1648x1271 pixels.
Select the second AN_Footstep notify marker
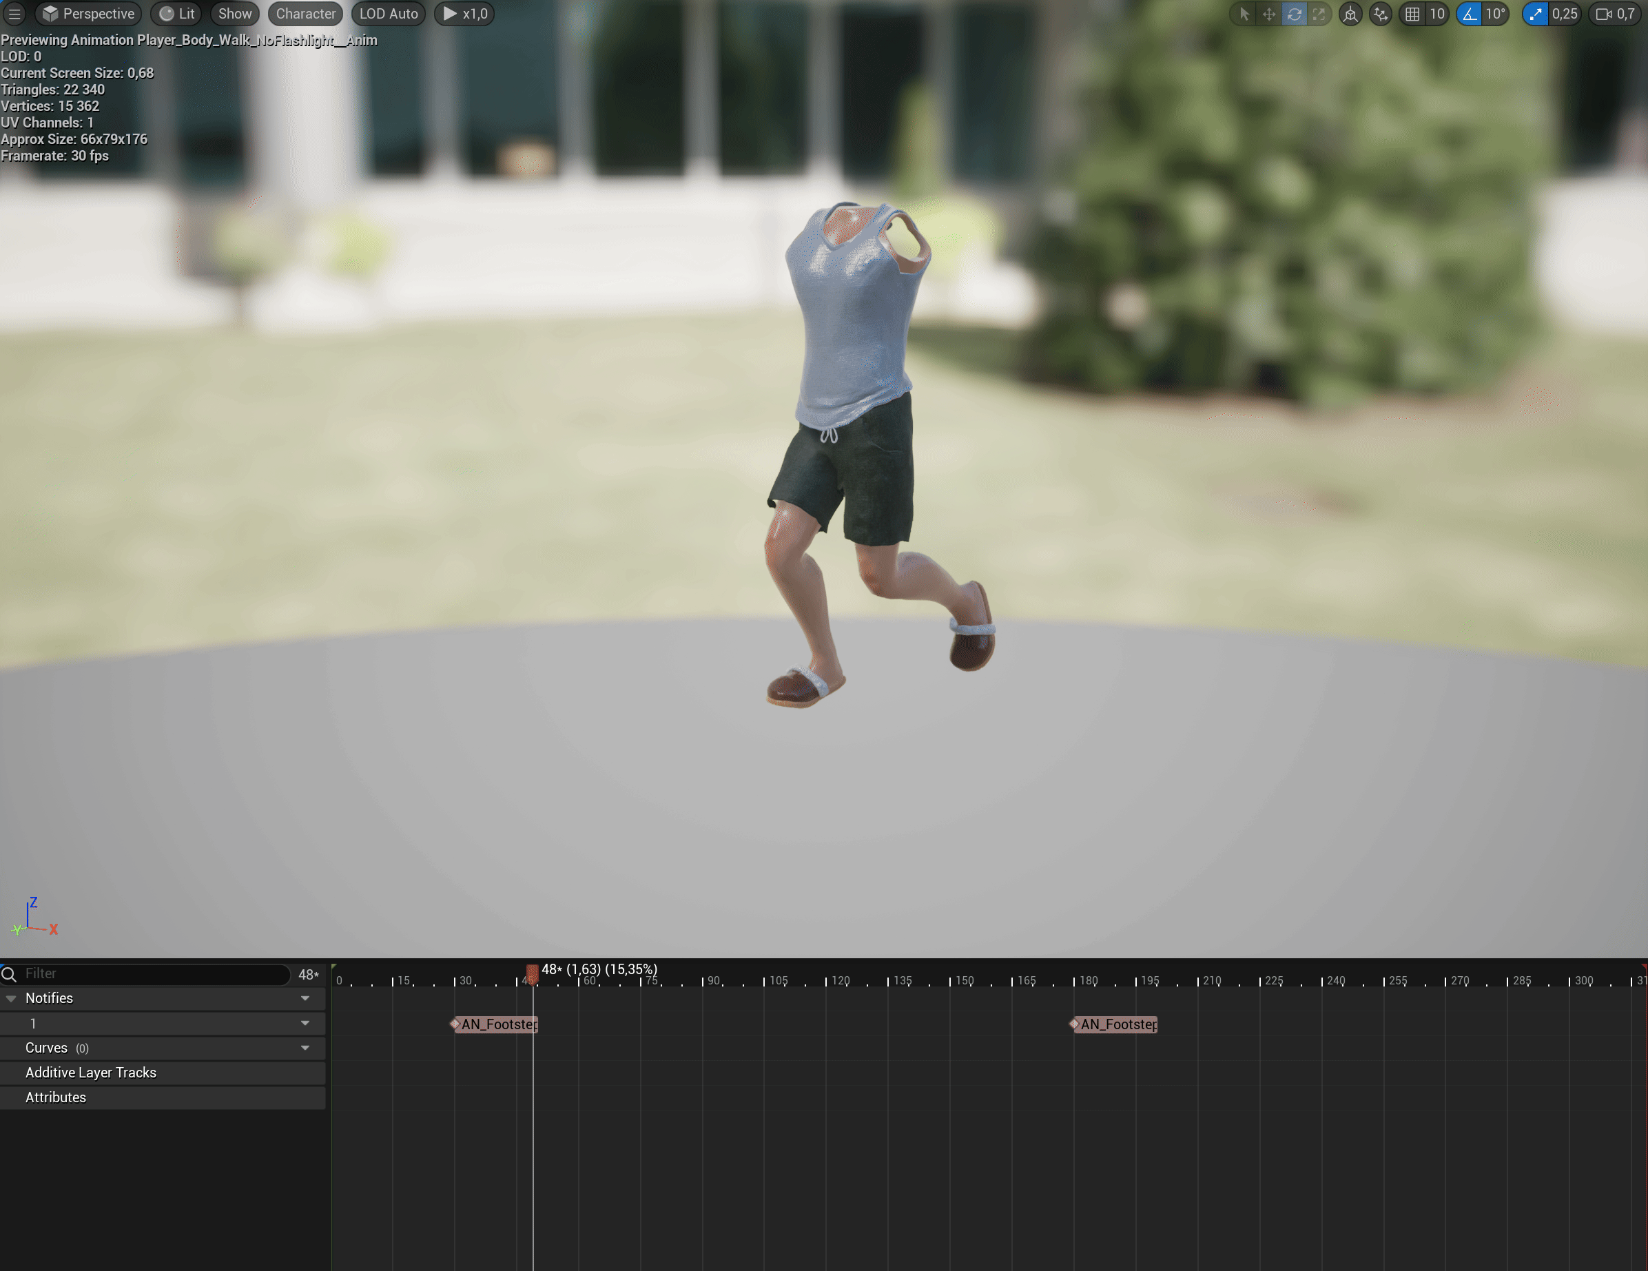[1117, 1024]
